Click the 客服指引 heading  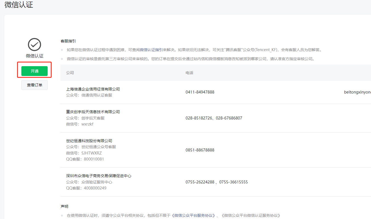pos(68,41)
